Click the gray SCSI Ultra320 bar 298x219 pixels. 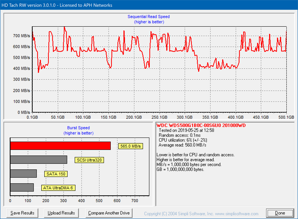click(38, 160)
